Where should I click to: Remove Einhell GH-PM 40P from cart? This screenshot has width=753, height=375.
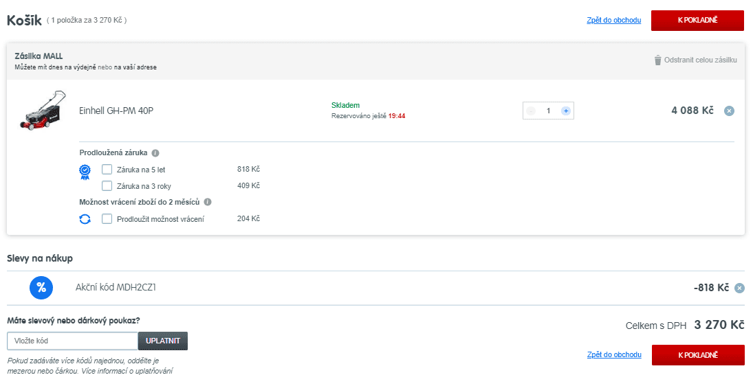click(x=729, y=111)
